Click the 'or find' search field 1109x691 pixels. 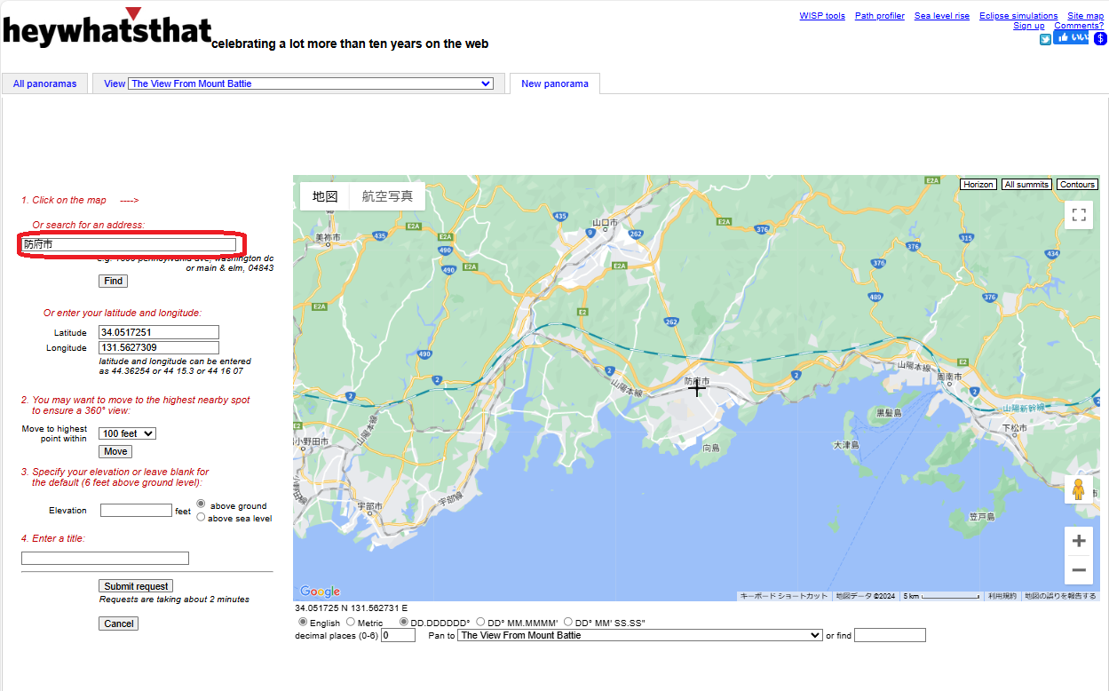(x=890, y=635)
